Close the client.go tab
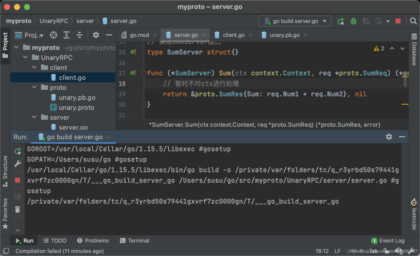 [x=250, y=35]
